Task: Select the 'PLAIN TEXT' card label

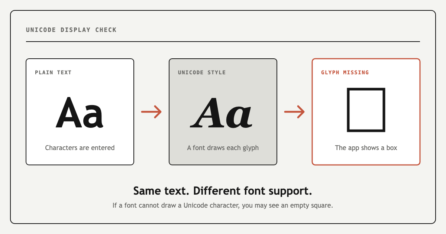Action: point(53,72)
